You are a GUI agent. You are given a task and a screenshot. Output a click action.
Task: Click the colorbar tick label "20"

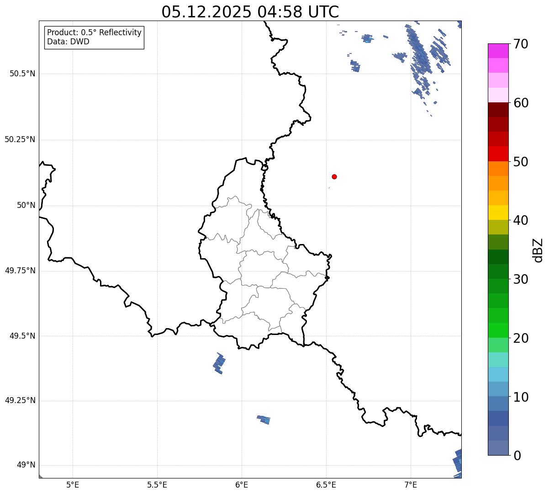[521, 338]
